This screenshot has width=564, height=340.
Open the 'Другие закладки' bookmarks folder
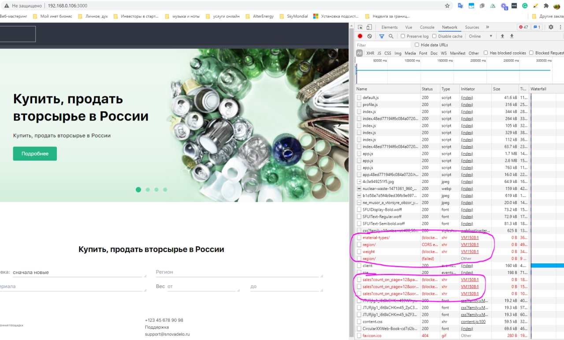click(x=548, y=16)
